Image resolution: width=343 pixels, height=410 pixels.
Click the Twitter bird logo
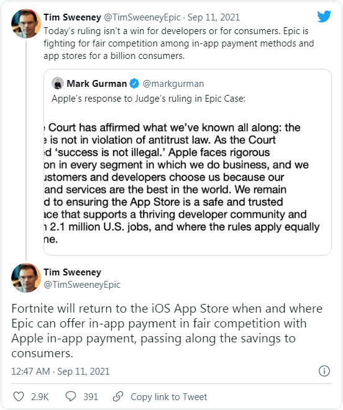(324, 17)
